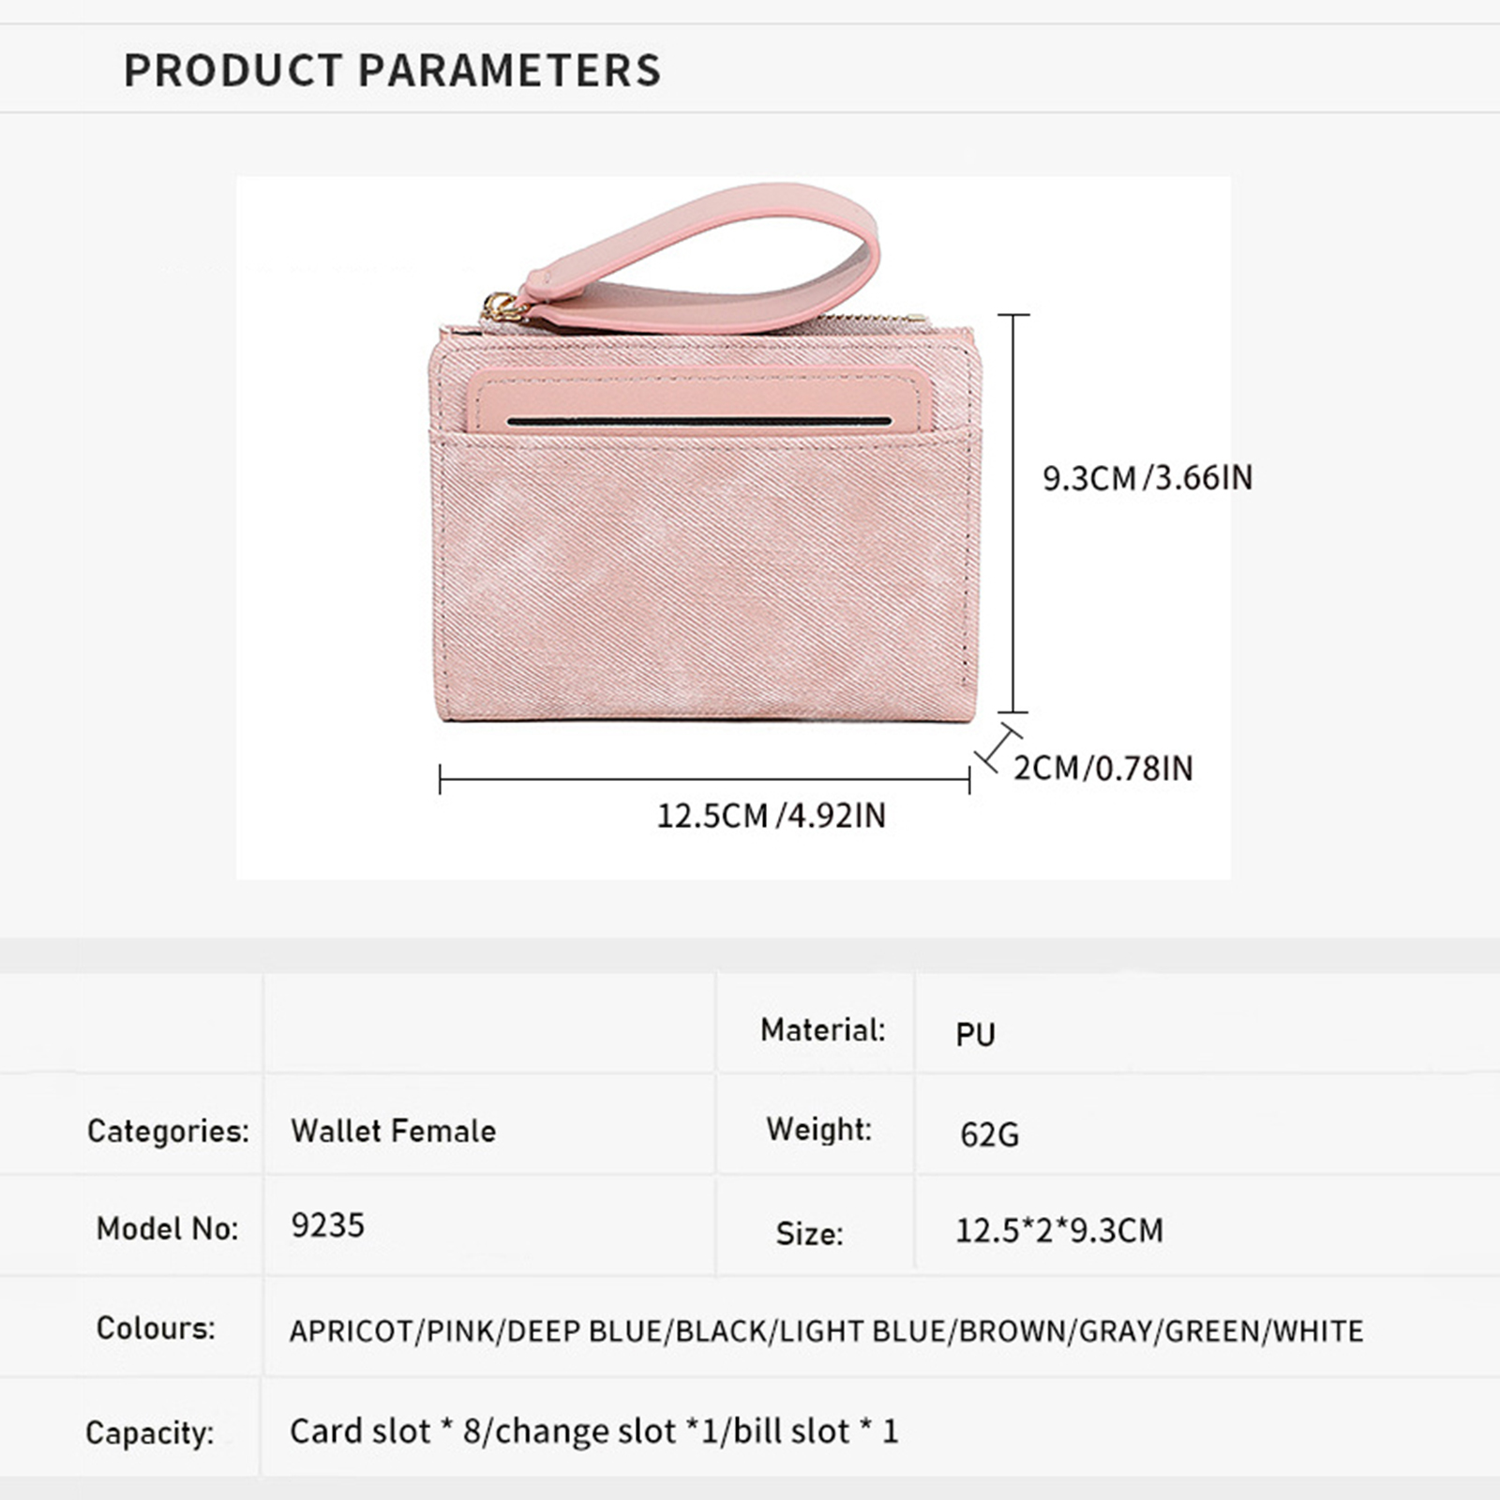
Task: Click the Model No label
Action: coord(167,1228)
